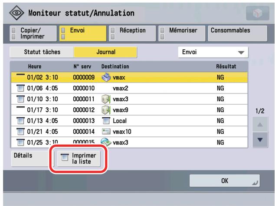Viewport: 275px width, 206px height.
Task: Open the Consommables tab
Action: (237, 33)
